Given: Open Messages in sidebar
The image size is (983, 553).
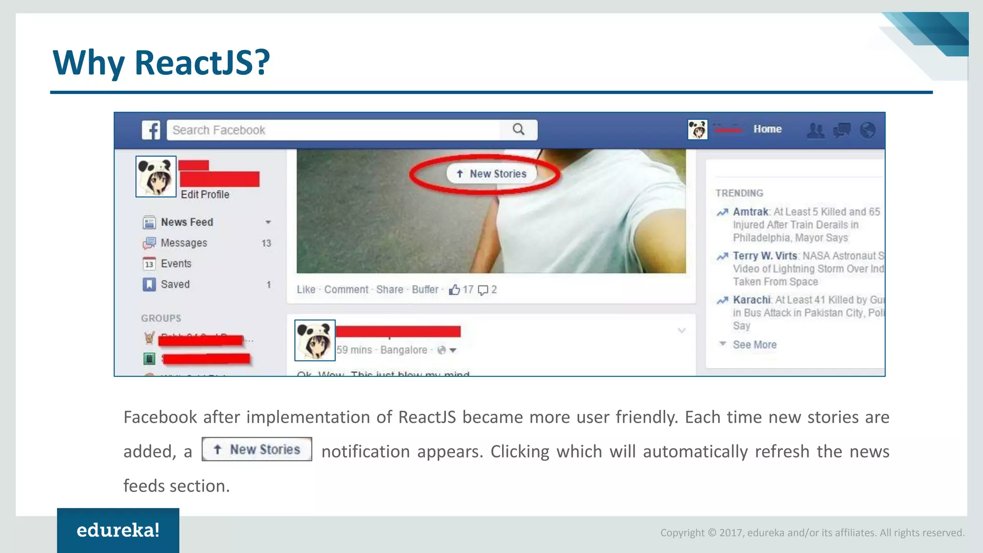Looking at the screenshot, I should coord(184,243).
